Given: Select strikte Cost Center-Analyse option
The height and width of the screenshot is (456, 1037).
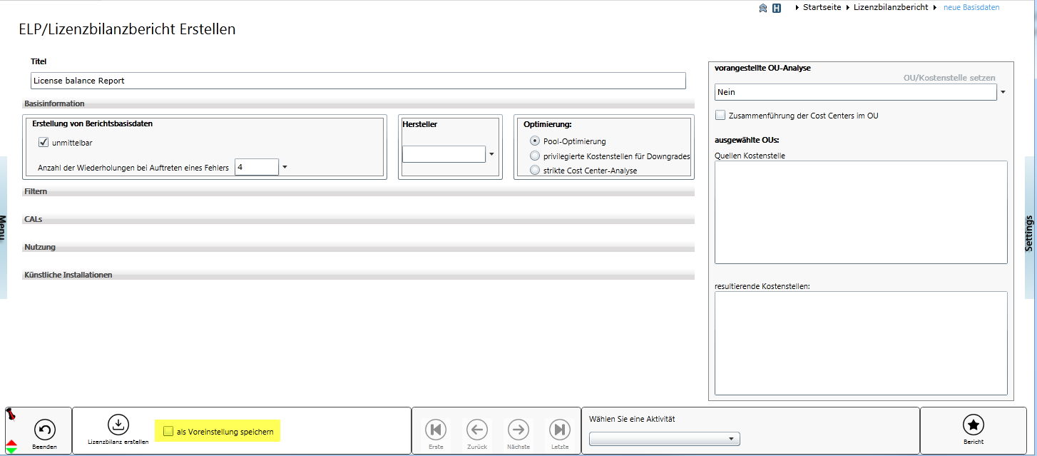Looking at the screenshot, I should pos(535,170).
